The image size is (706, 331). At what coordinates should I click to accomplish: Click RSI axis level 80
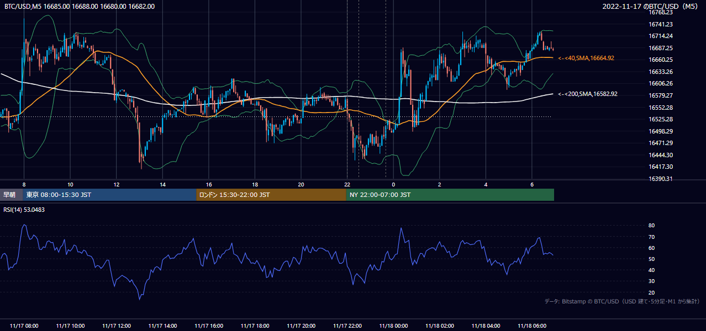click(651, 226)
